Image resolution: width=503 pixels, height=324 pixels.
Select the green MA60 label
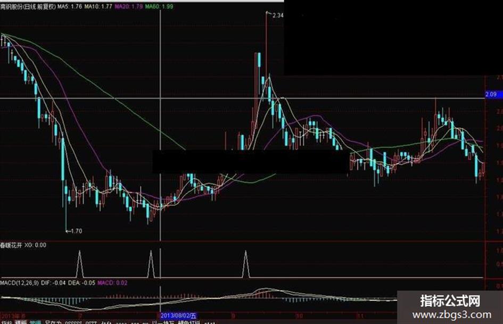(x=159, y=6)
